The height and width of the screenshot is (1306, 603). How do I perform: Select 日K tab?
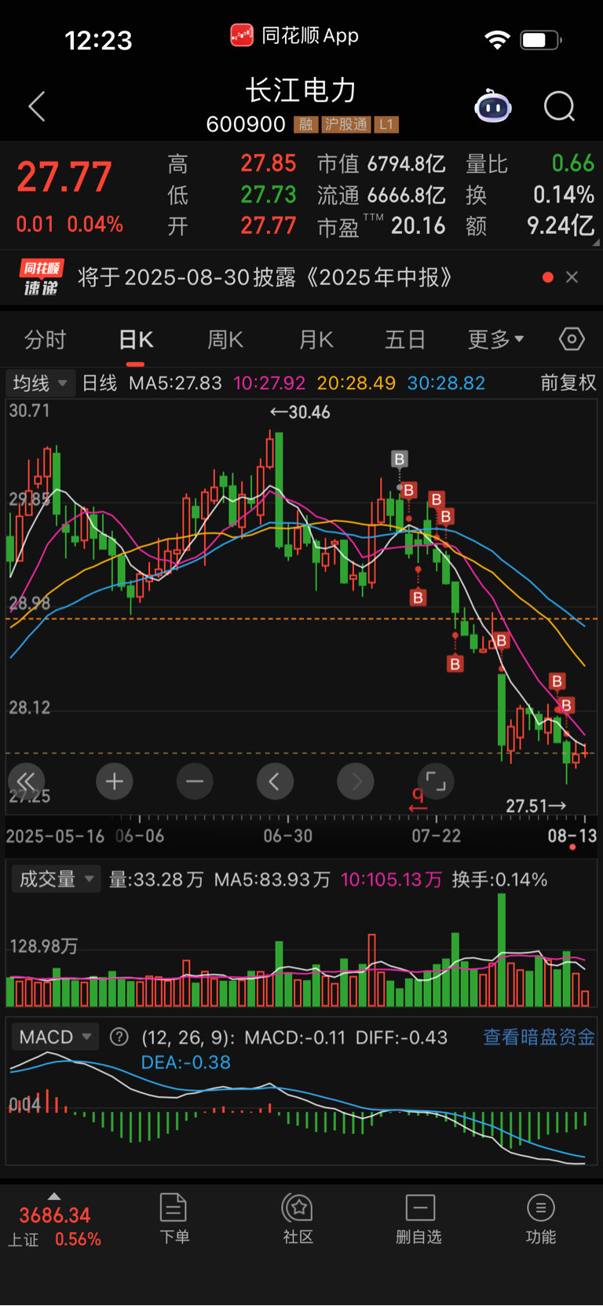pyautogui.click(x=136, y=339)
